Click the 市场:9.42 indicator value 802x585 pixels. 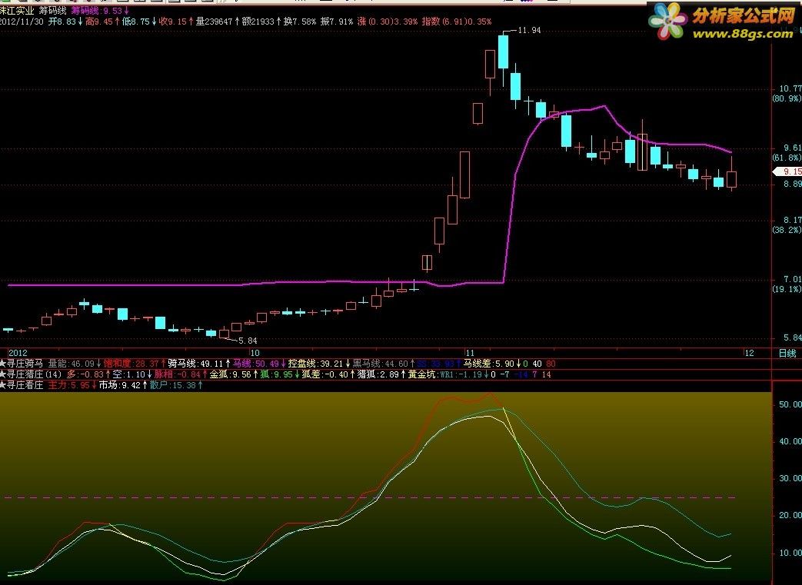pos(123,385)
